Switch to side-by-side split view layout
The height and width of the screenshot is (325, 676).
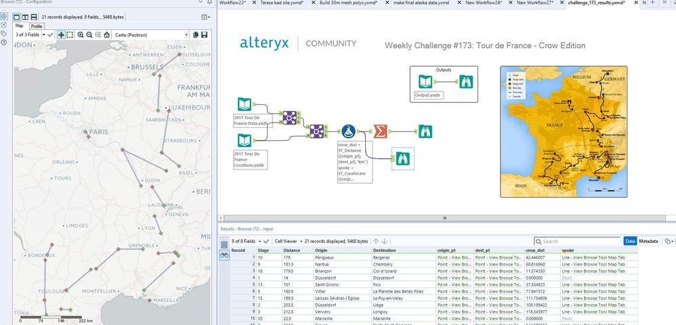tap(25, 17)
